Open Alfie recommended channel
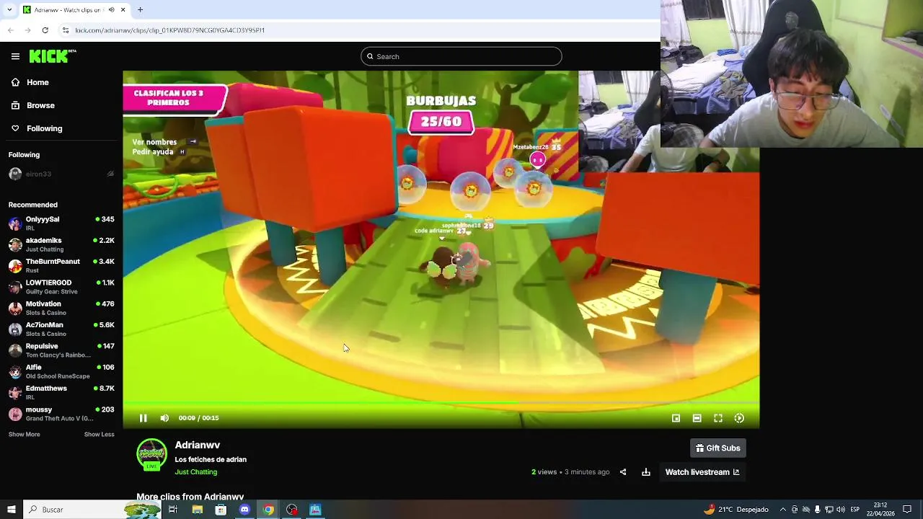 pos(61,371)
